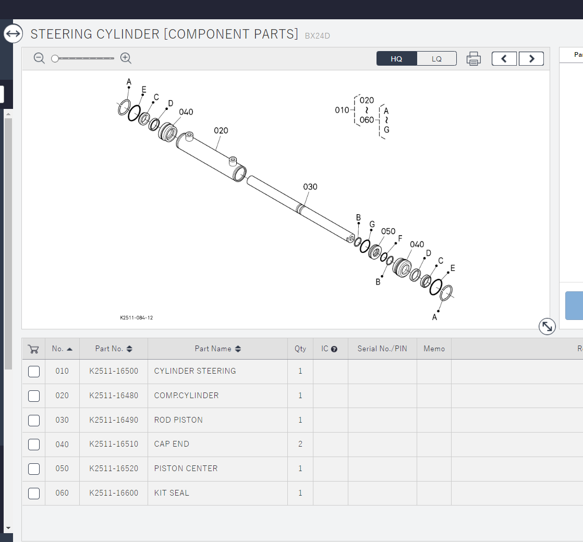
Task: Switch diagram quality to HQ
Action: (396, 59)
